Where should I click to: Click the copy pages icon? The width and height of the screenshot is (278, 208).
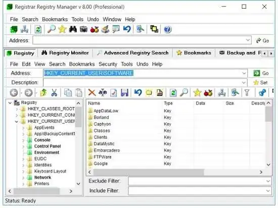tap(68, 92)
